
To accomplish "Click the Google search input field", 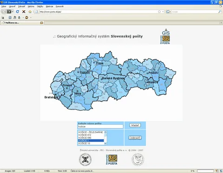I will pos(195,12).
